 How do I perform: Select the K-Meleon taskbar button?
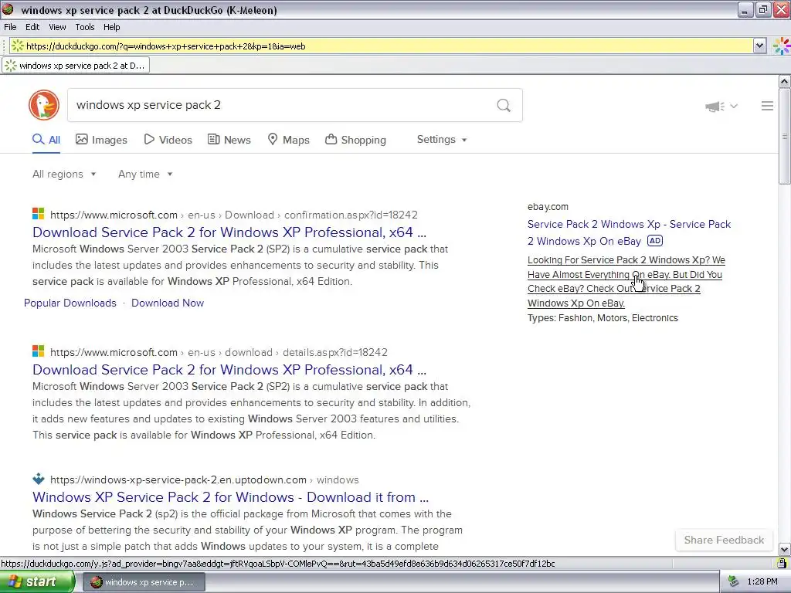[x=143, y=582]
